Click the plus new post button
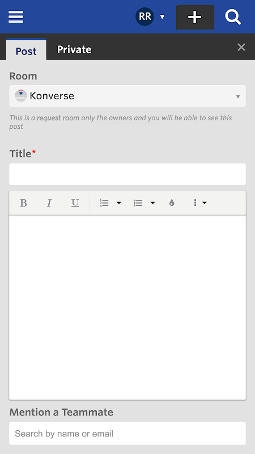The width and height of the screenshot is (255, 454). [195, 17]
